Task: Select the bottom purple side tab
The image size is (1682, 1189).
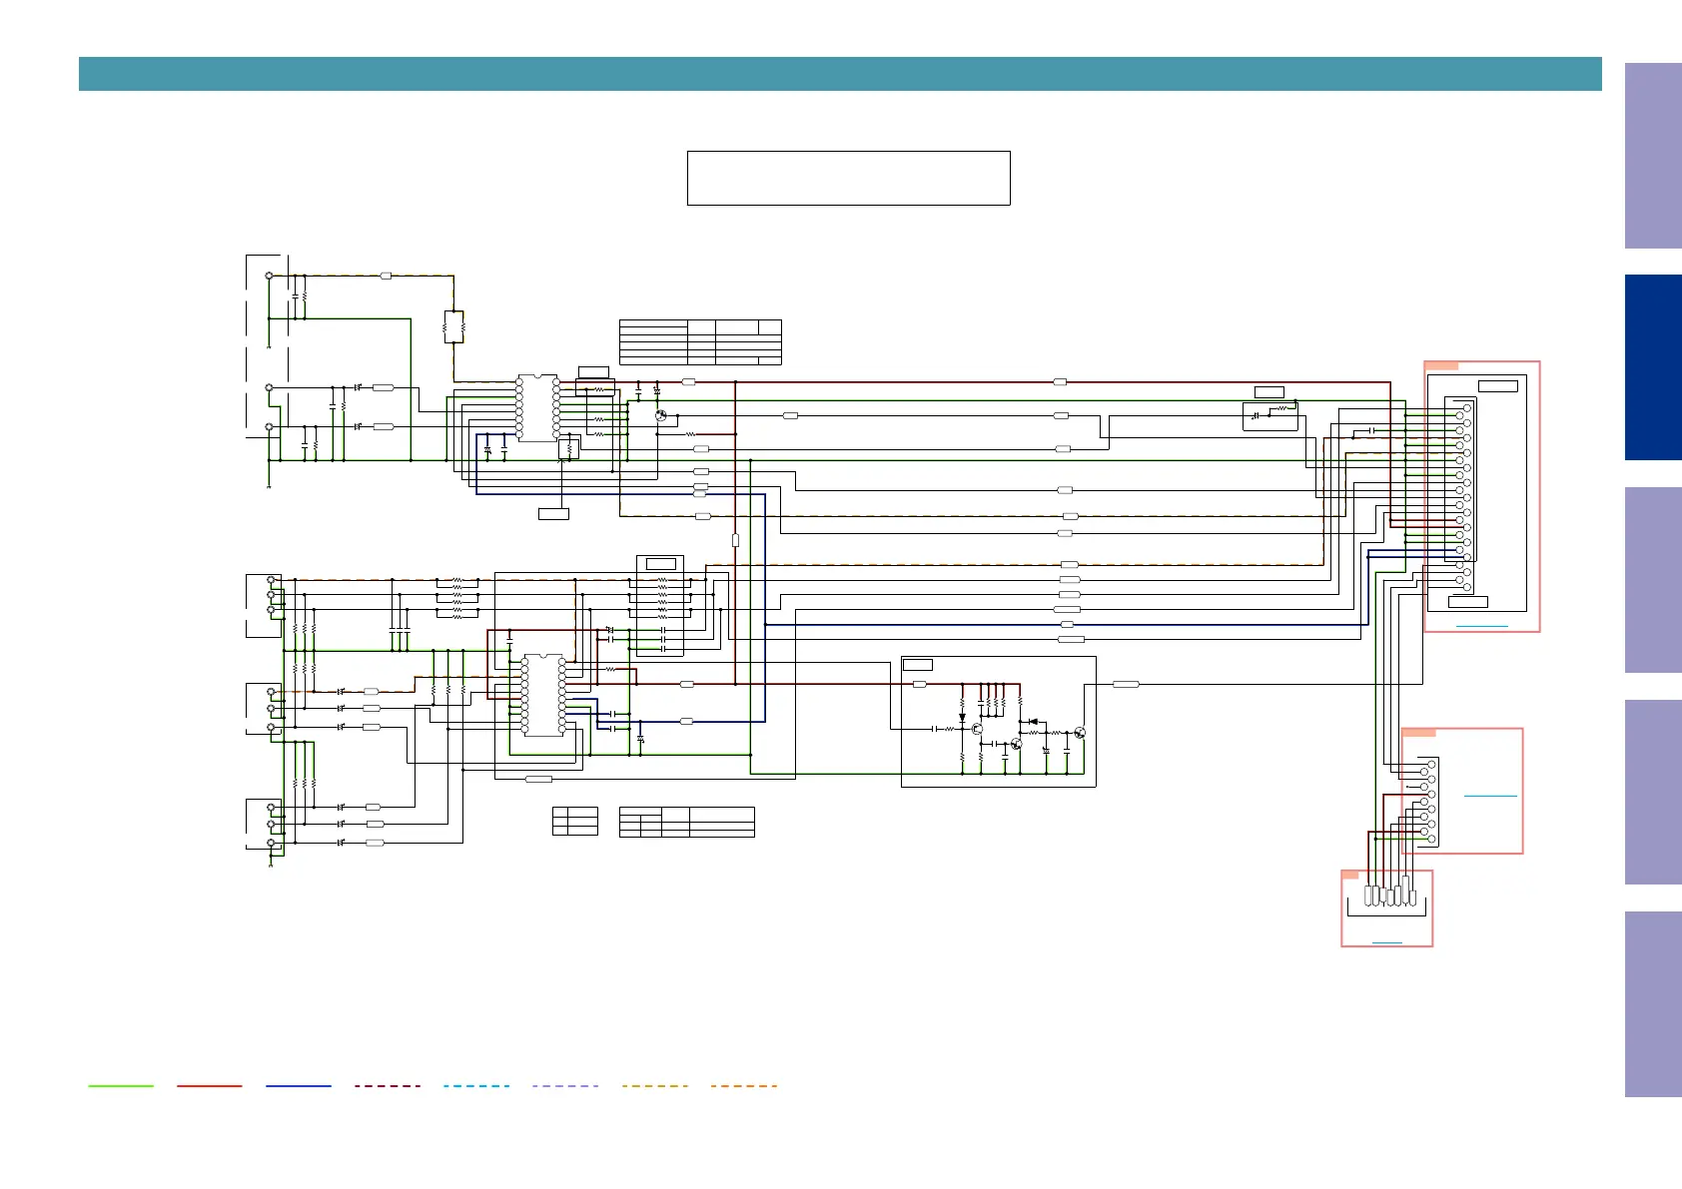Action: click(x=1652, y=1003)
